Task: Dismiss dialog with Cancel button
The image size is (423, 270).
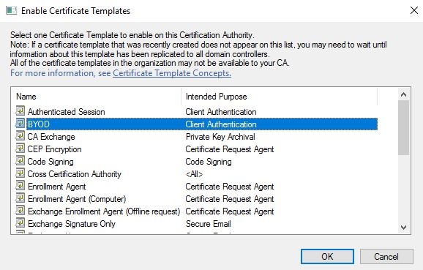Action: [x=386, y=257]
